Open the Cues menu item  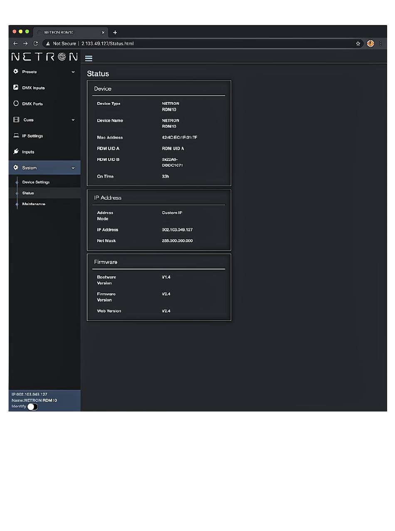pyautogui.click(x=44, y=120)
